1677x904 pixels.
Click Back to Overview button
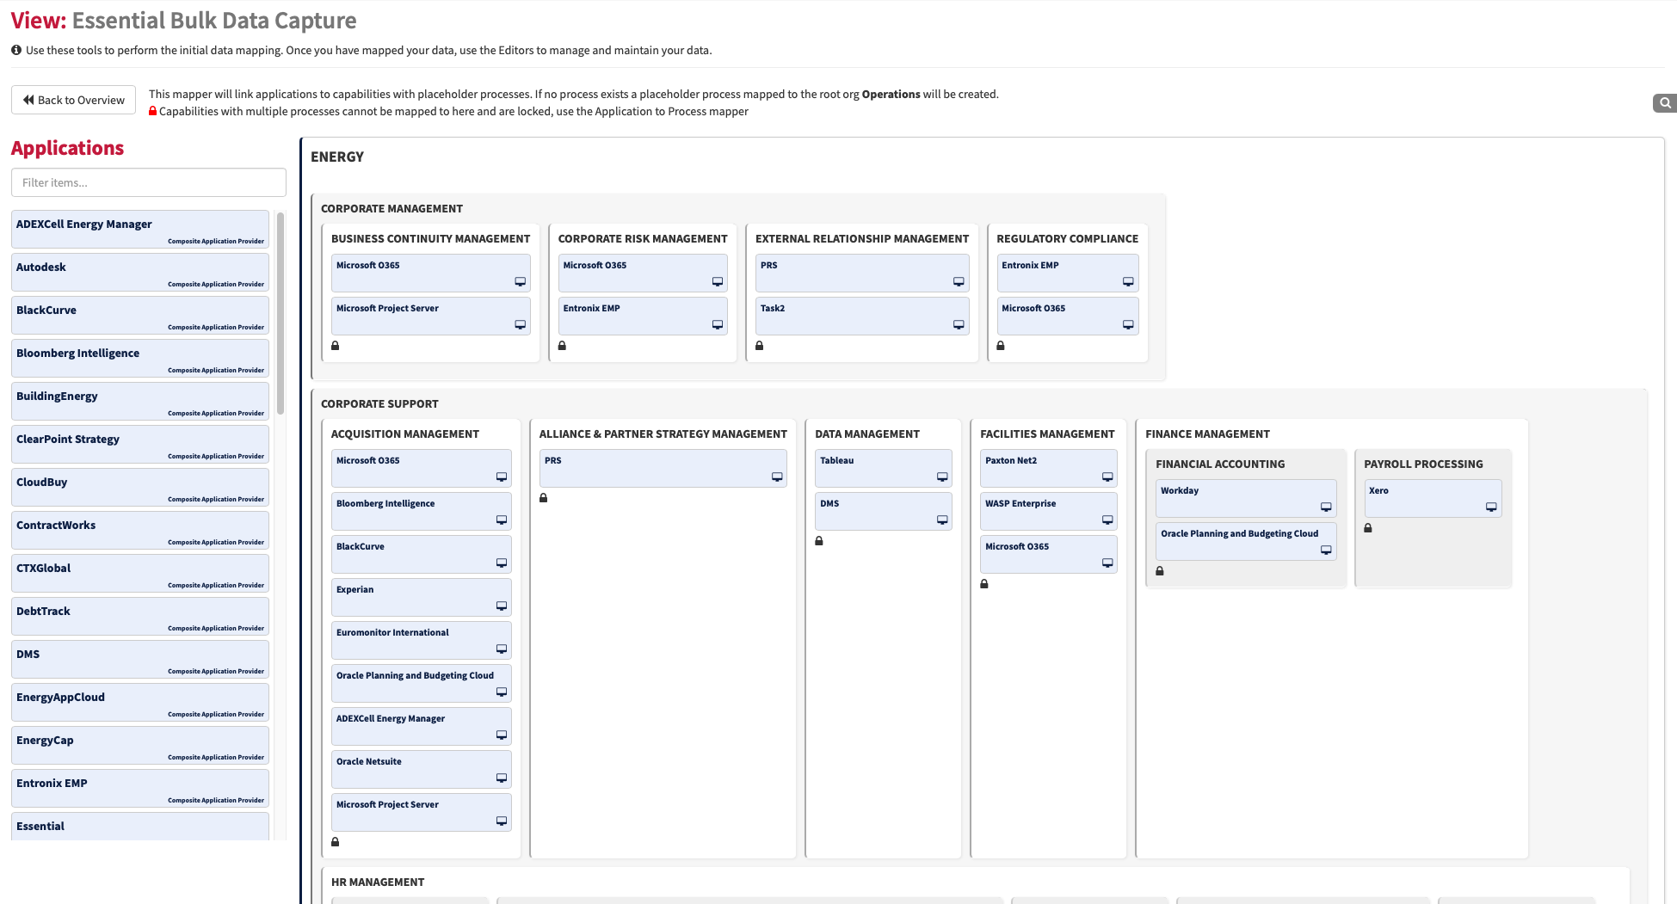click(73, 100)
